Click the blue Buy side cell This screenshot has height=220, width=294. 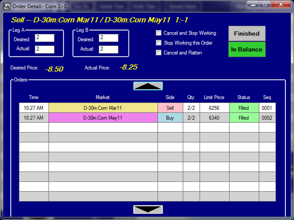coord(170,118)
